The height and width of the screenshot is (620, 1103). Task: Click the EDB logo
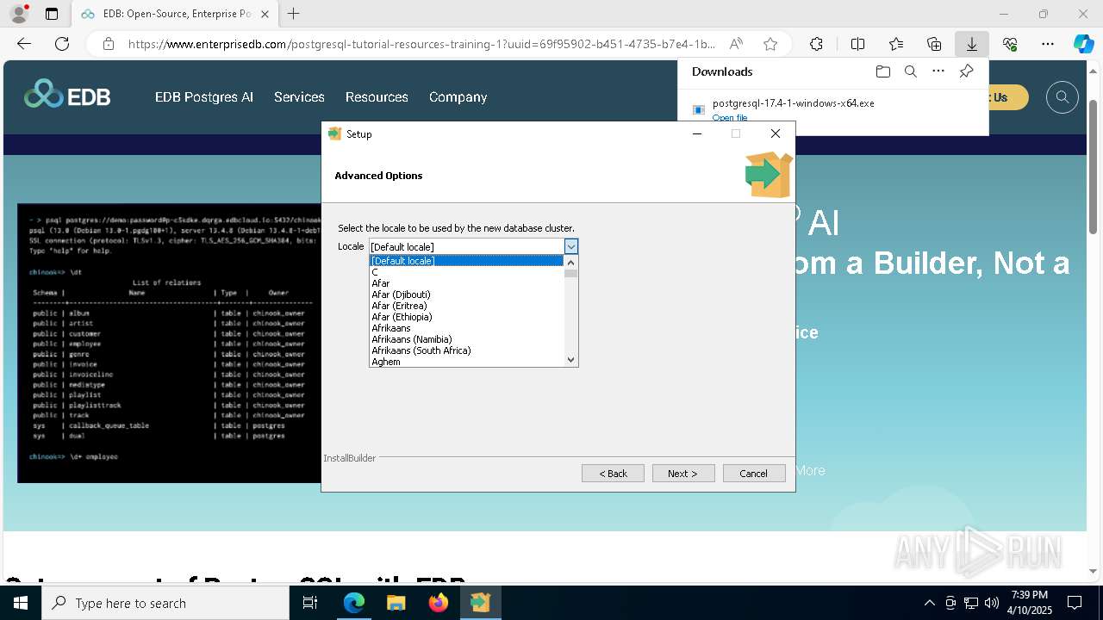pos(67,95)
